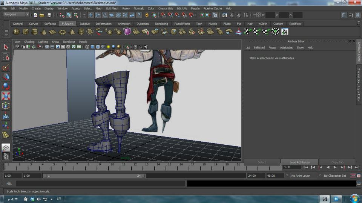Screen dimensions: 362x203
Task: Switch to the Rendering shelf tab
Action: (x=161, y=24)
